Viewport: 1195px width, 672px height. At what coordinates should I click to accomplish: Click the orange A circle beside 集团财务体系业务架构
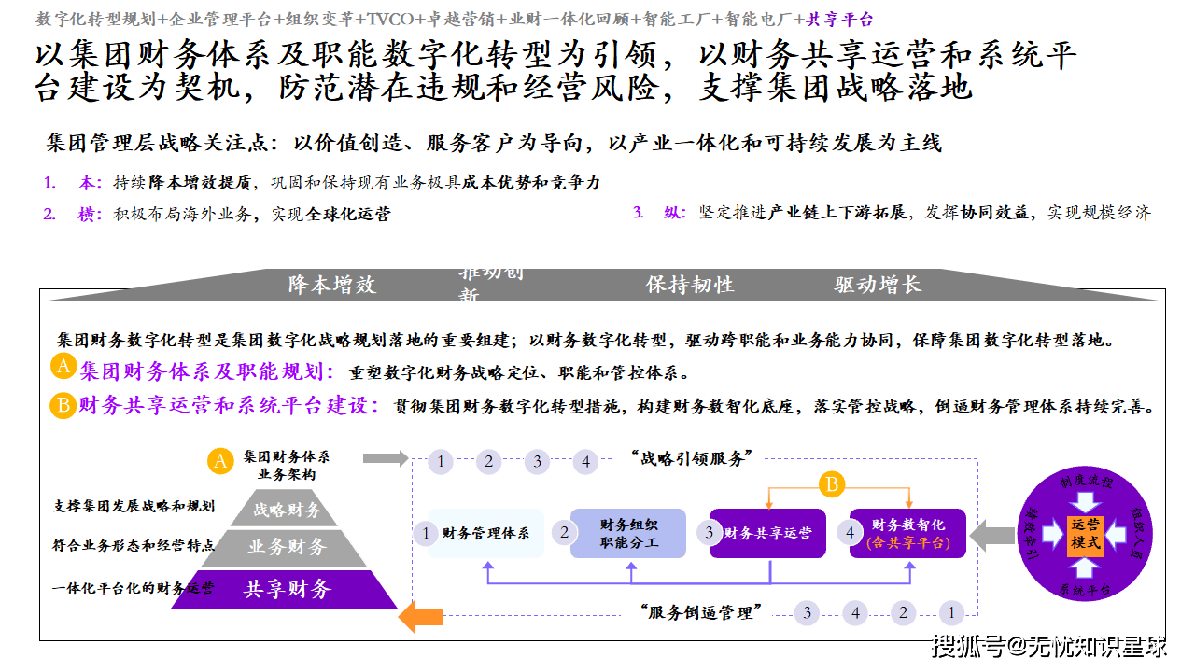pos(220,460)
